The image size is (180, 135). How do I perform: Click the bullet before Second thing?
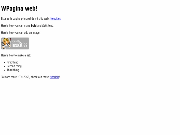[5, 66]
